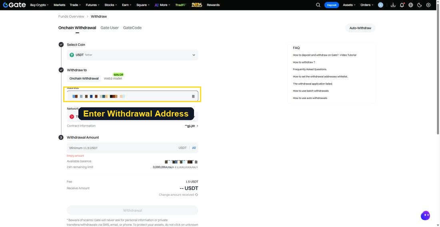Open the Square dropdown menu
Screen dimensions: 440x227
[143, 5]
